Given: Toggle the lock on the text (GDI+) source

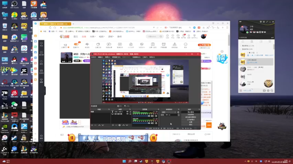Looking at the screenshot, I should coord(130,112).
